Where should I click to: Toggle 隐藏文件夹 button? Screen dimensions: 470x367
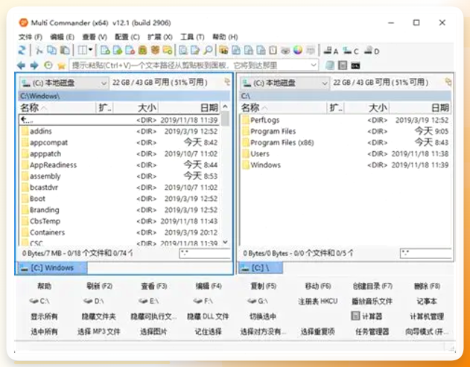click(99, 316)
